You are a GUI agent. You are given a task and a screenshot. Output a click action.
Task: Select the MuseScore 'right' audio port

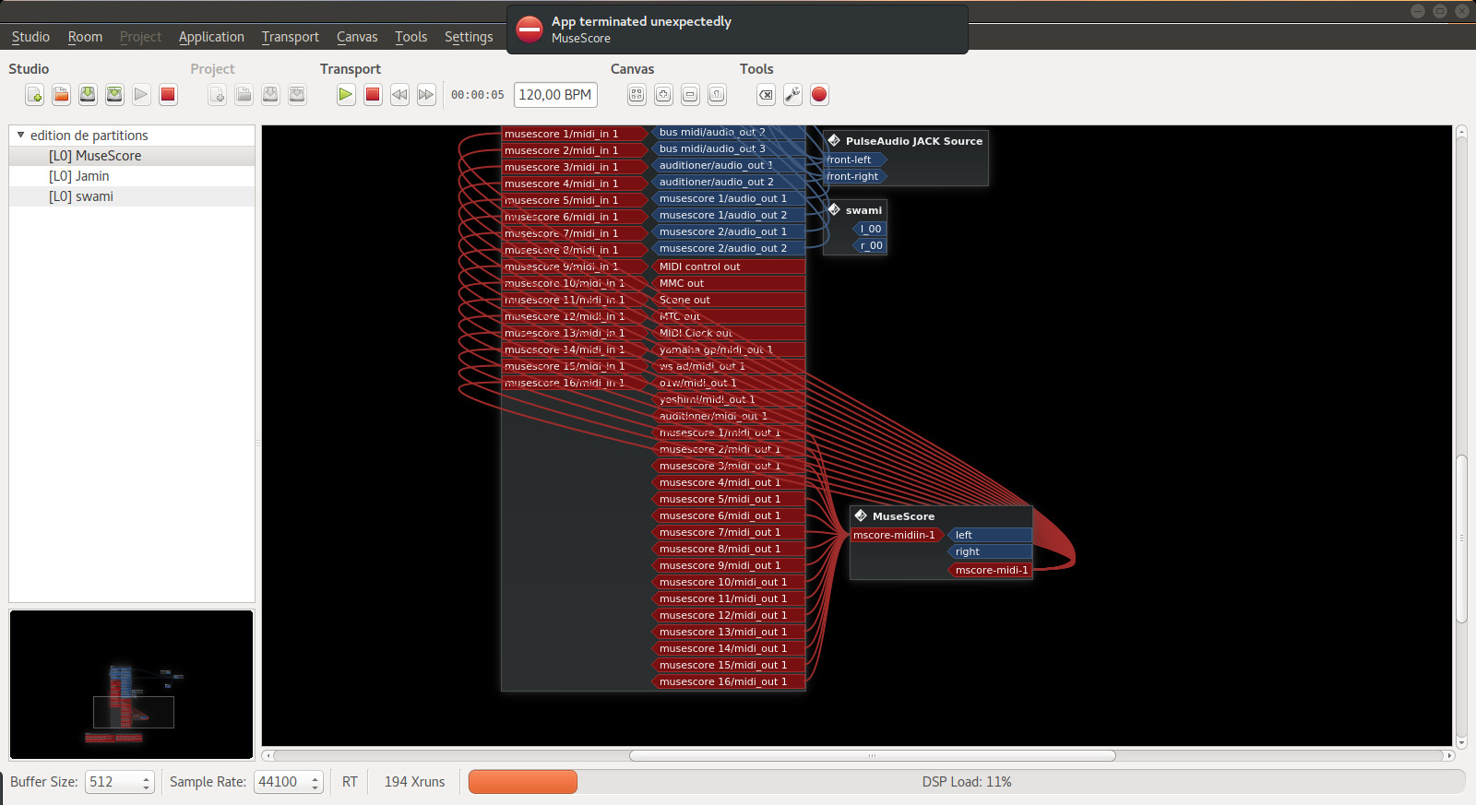pyautogui.click(x=991, y=551)
